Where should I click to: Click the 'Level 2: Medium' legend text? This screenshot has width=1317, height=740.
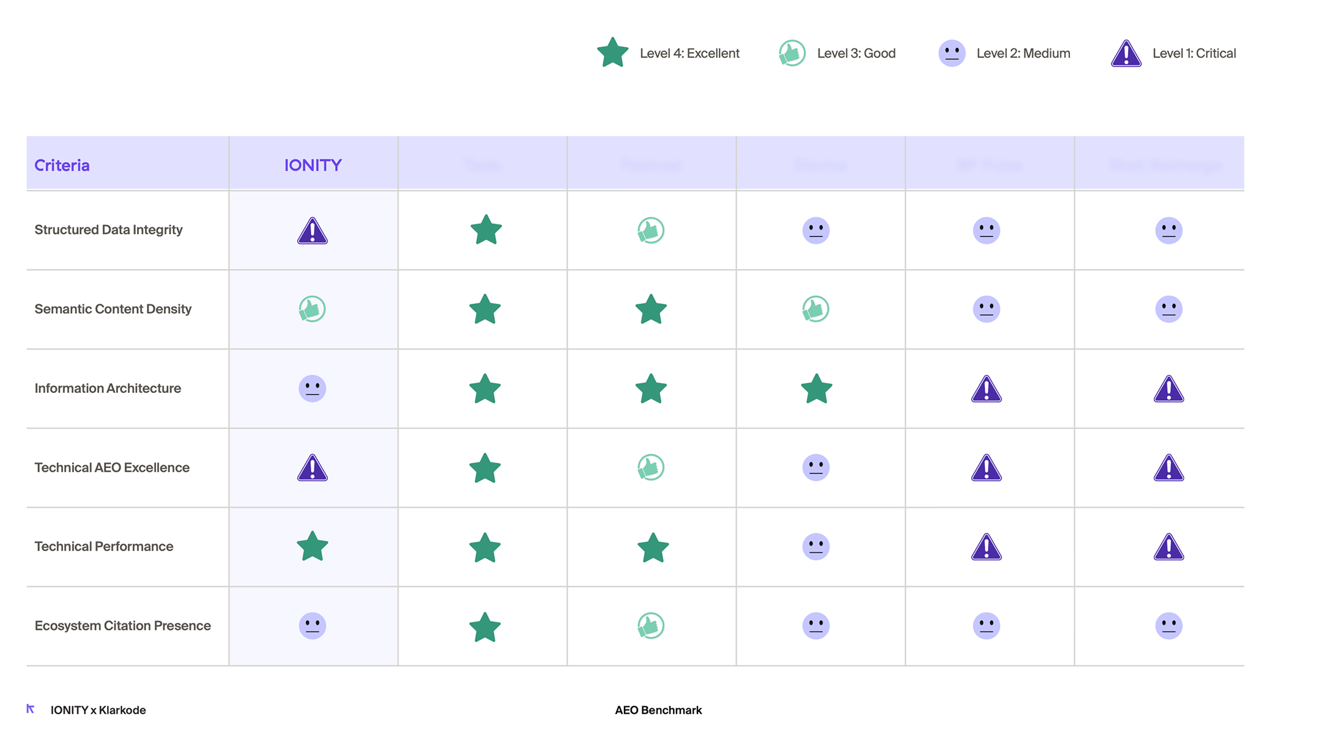coord(1023,53)
